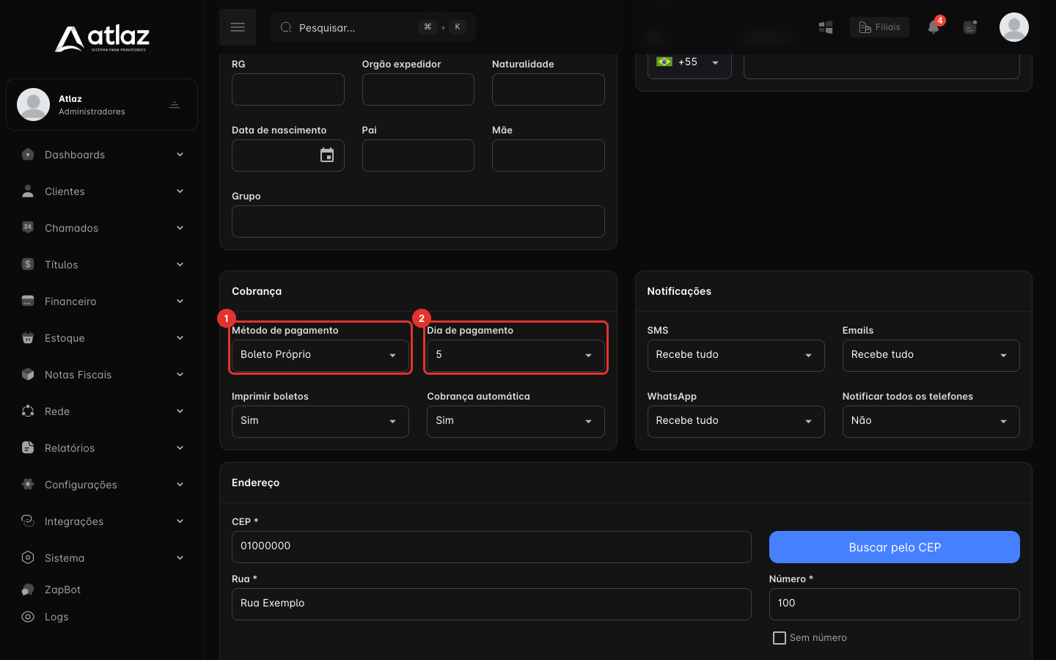Click the Rede network icon

pyautogui.click(x=28, y=411)
